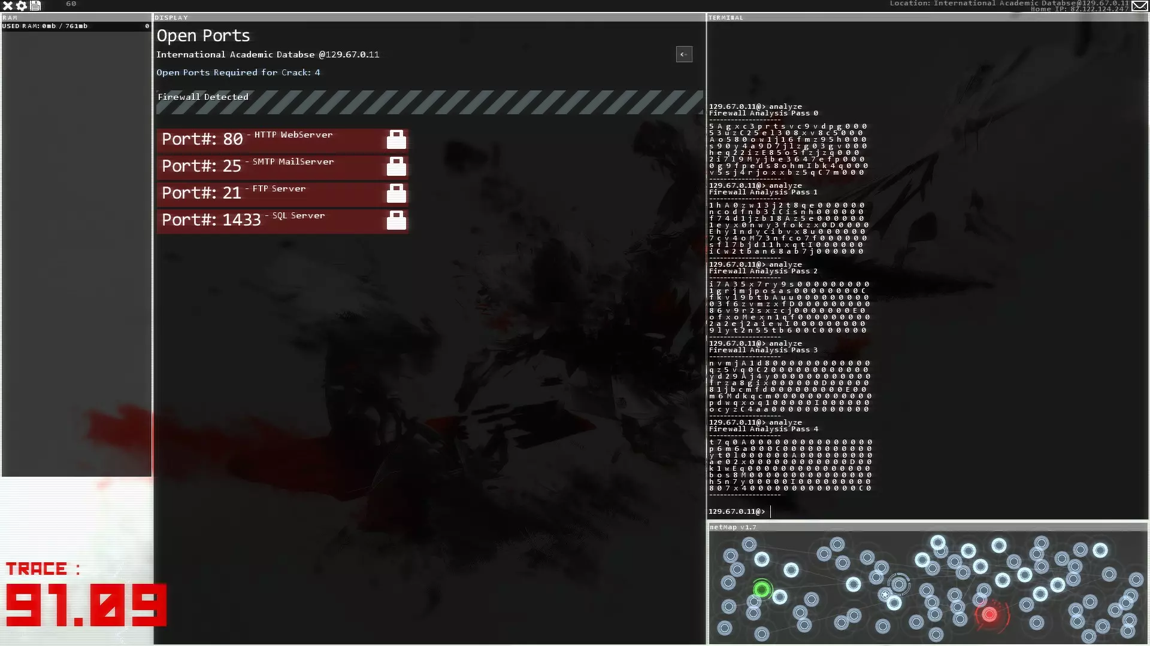This screenshot has height=646, width=1150.
Task: Click the lock icon for Port 80
Action: 396,139
